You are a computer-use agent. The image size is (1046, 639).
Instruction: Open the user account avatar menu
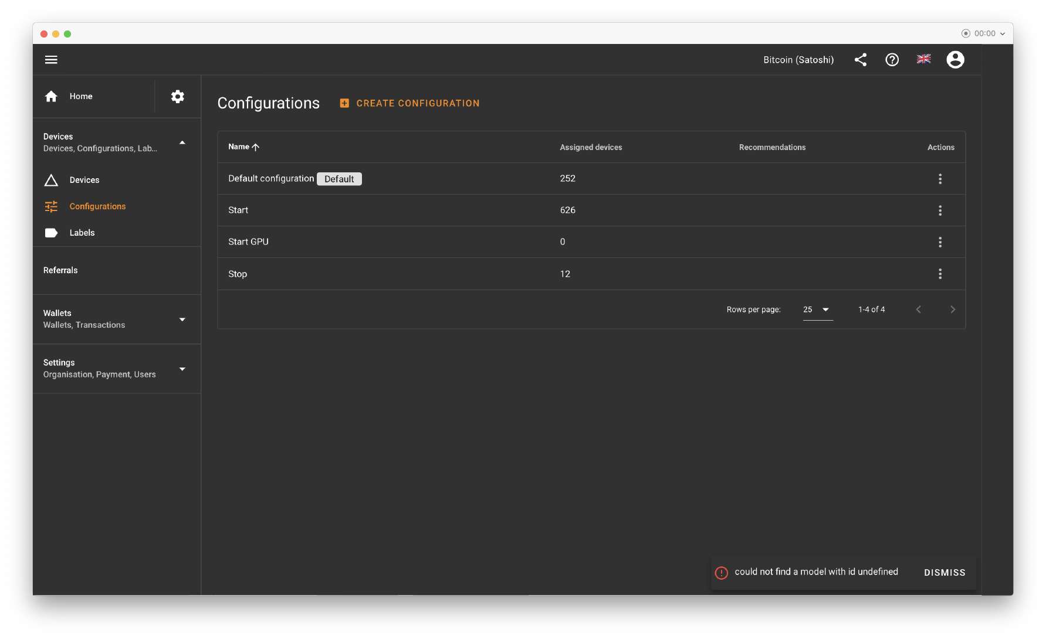955,59
